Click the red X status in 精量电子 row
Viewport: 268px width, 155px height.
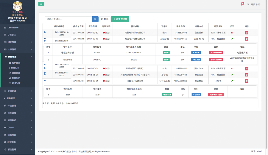tap(232, 33)
